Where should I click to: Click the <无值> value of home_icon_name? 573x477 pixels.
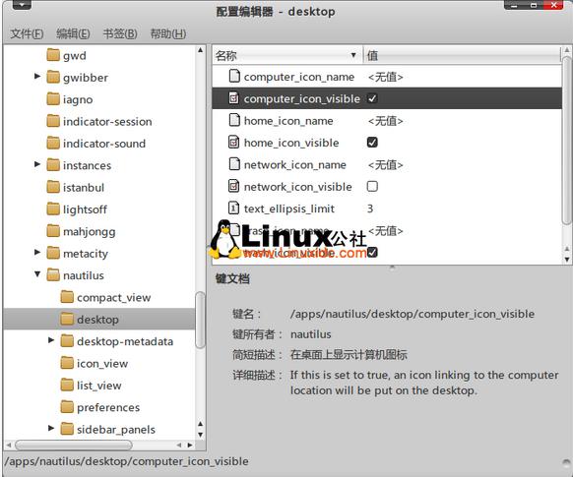tap(386, 121)
